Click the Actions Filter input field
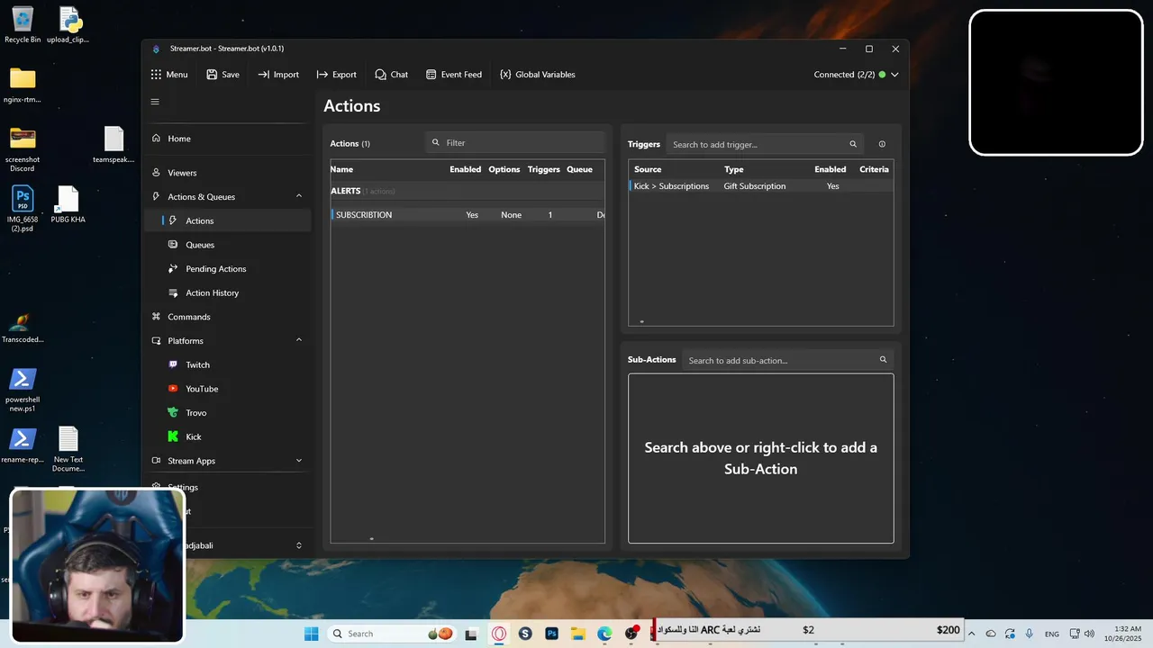Screen dimensions: 1153x648 (x=515, y=142)
